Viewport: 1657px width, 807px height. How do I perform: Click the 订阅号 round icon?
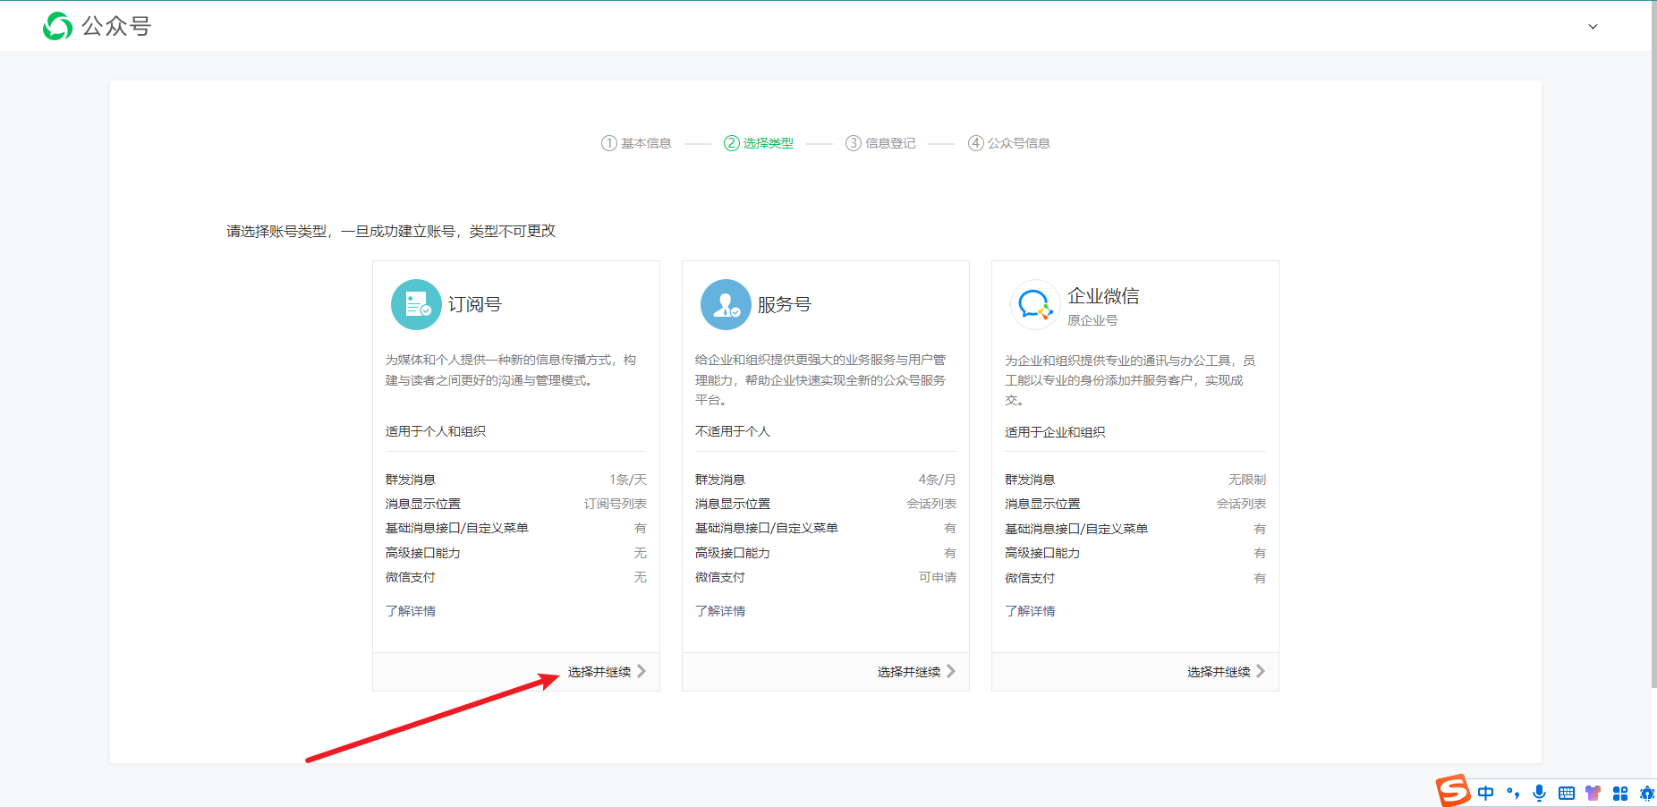pos(416,304)
